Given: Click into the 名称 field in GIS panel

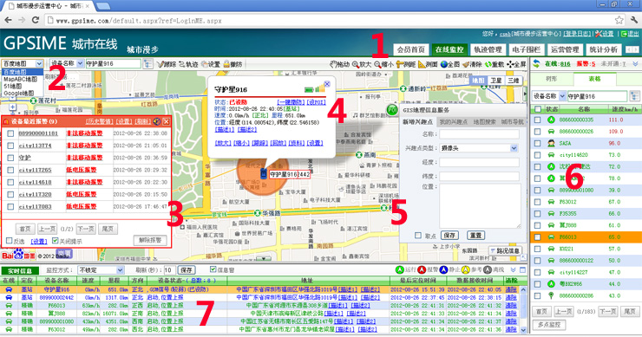Looking at the screenshot, I should [479, 134].
